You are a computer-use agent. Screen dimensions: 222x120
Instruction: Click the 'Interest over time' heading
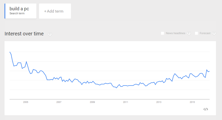(x=24, y=34)
